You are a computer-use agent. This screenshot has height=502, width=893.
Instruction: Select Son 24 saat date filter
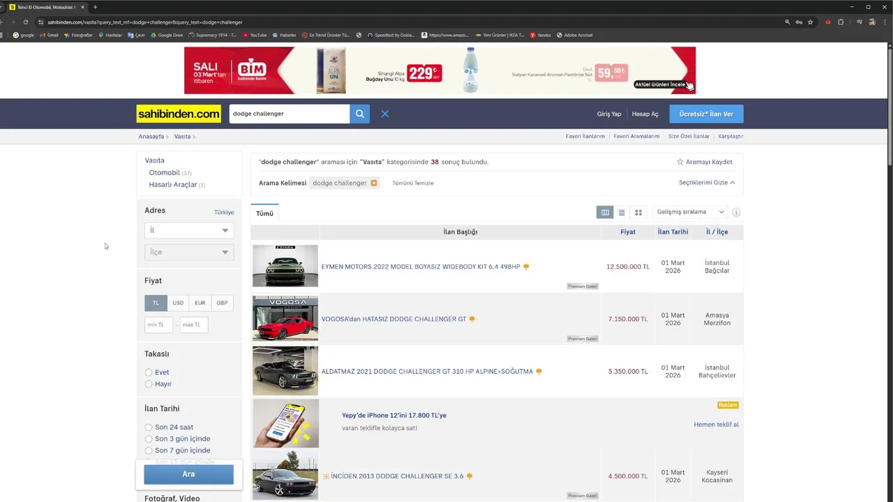[x=149, y=427]
